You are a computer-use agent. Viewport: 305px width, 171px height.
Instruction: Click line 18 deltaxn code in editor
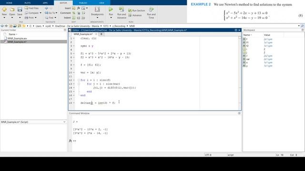[x=98, y=103]
